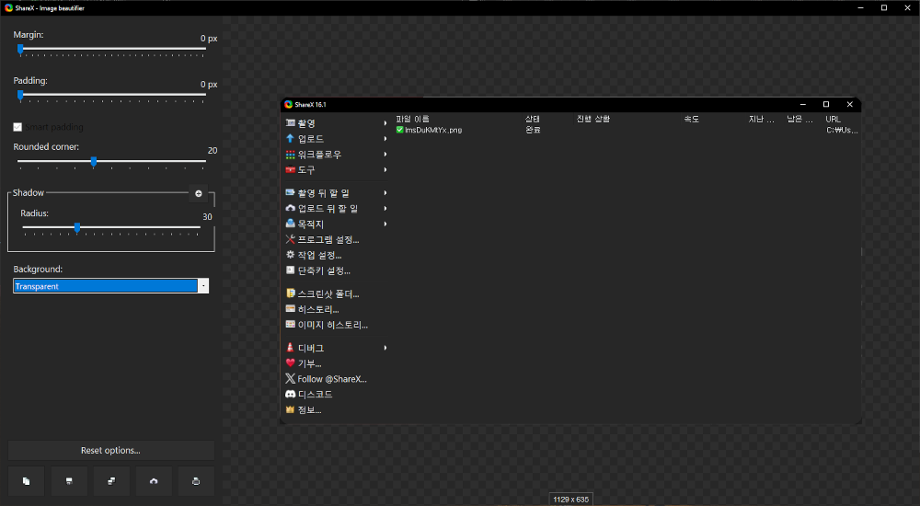
Task: Click the 1129 x 635 image size label
Action: pos(571,500)
